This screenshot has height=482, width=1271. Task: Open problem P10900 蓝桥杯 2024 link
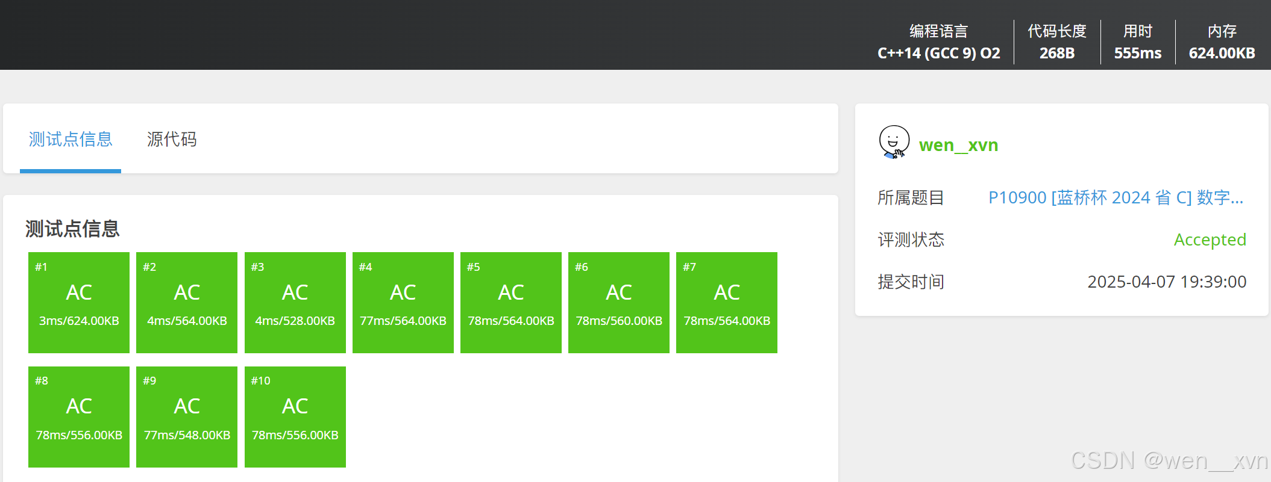click(1116, 197)
